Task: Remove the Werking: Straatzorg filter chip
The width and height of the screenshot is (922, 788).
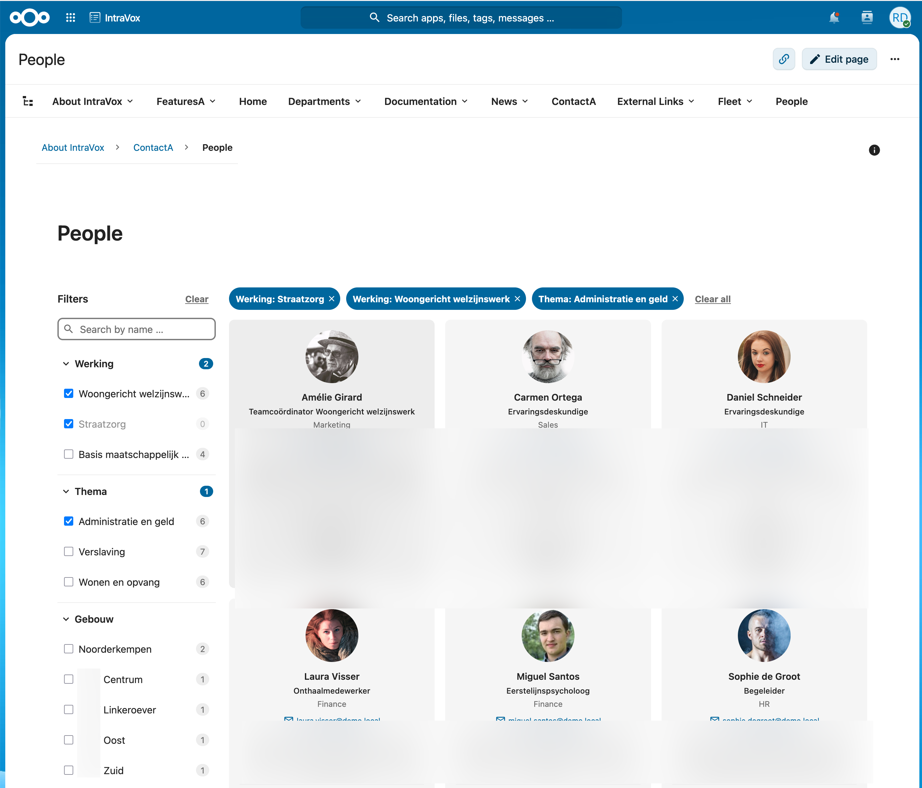Action: click(332, 299)
